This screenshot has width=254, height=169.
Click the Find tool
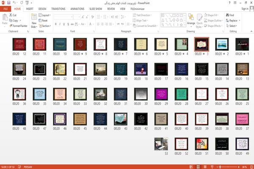(230, 15)
